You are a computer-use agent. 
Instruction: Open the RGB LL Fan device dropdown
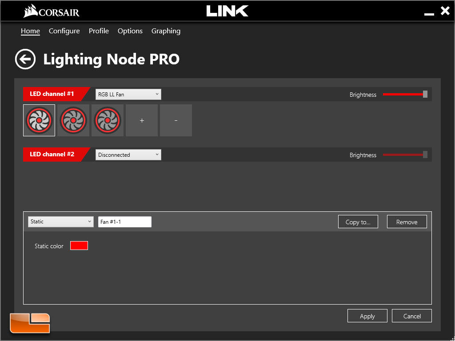128,94
